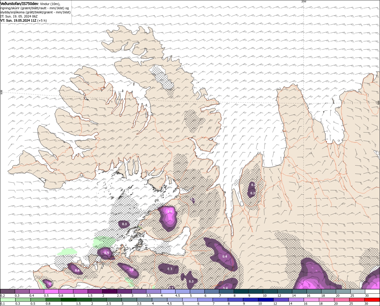380x306 pixels.
Task: Pick the light grey 25 swatch in purple legend
Action: tap(358, 291)
